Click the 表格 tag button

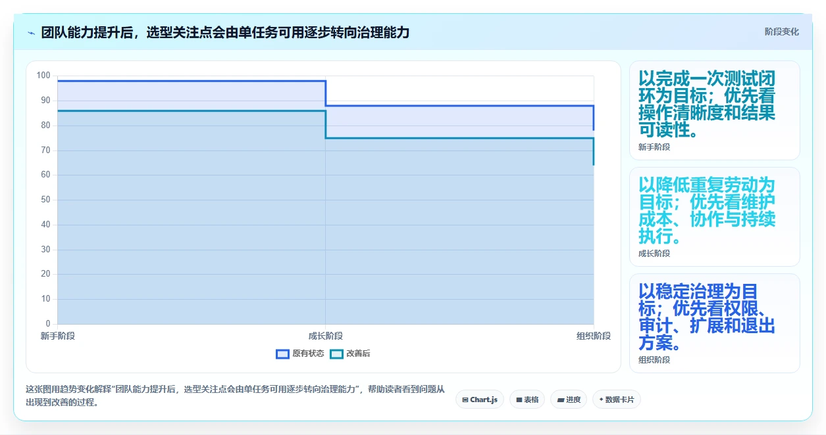(527, 400)
